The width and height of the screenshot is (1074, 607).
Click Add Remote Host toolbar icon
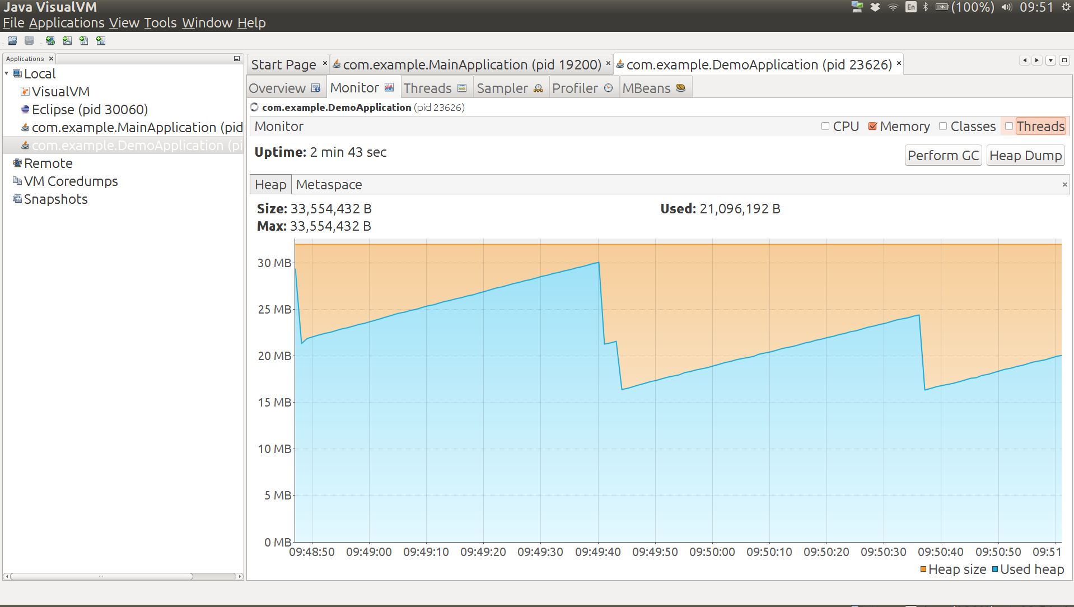(x=50, y=41)
